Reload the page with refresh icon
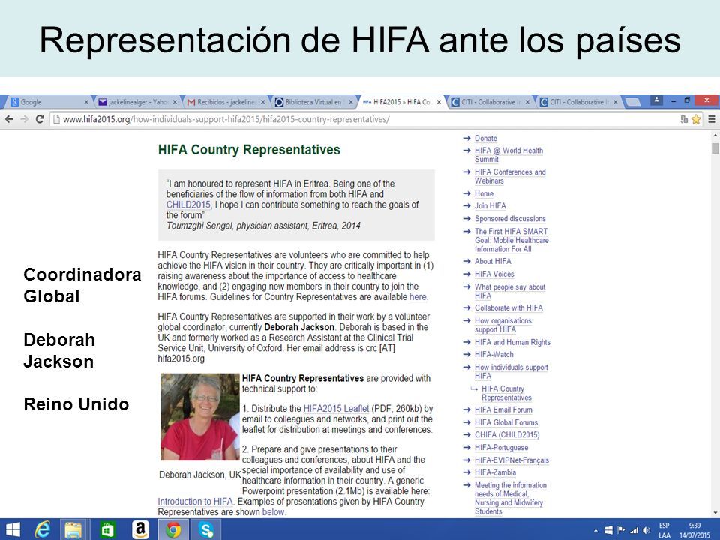Viewport: 720px width, 540px height. coord(40,119)
